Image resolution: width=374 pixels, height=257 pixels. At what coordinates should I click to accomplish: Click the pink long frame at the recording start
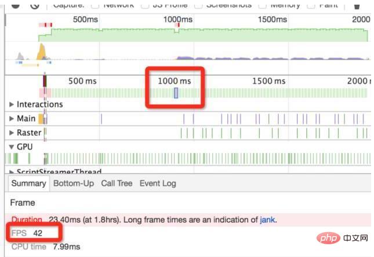tap(45, 93)
